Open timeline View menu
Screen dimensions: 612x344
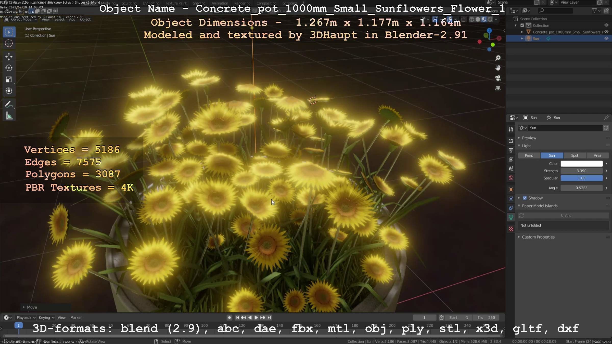pyautogui.click(x=61, y=317)
